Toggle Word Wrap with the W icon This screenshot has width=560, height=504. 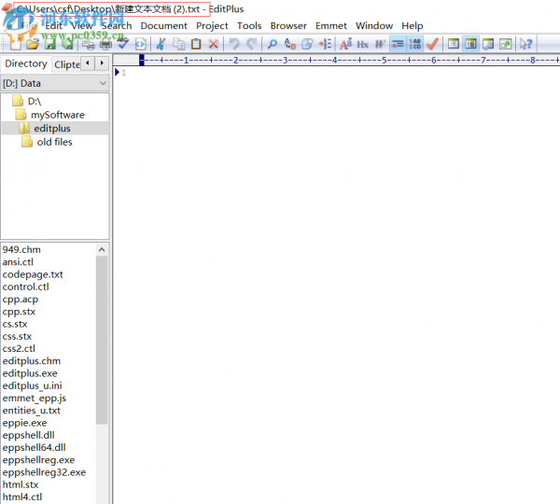point(380,44)
